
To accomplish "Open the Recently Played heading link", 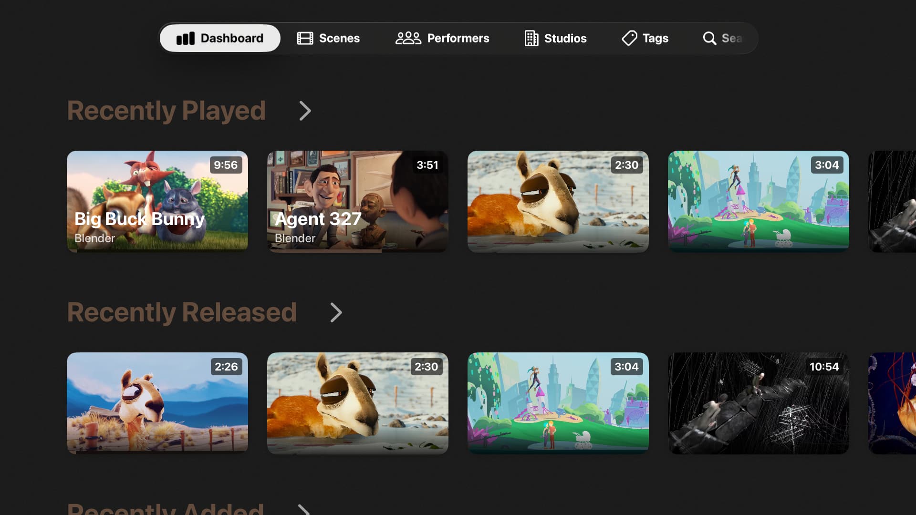I will 166,111.
